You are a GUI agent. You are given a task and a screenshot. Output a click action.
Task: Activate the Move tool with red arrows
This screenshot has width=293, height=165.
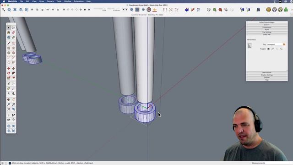point(9,68)
